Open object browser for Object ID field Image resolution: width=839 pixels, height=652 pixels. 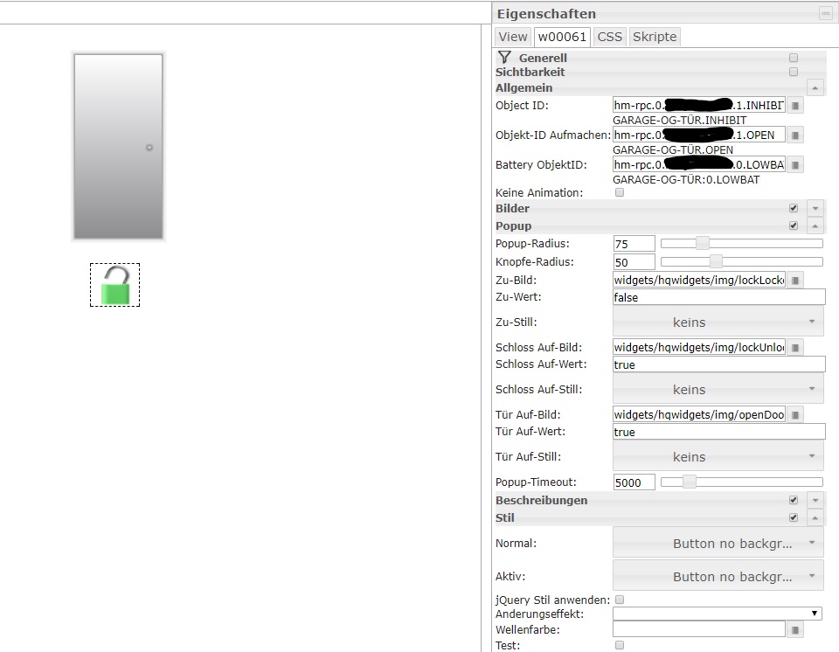point(794,106)
